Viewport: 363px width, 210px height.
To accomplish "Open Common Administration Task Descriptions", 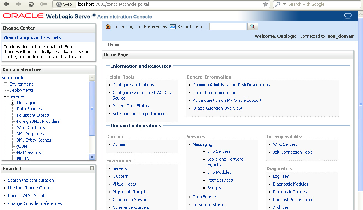I will point(231,85).
